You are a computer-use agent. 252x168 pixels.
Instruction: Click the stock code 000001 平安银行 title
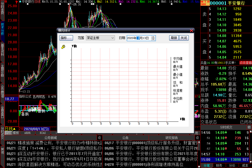pos(227,3)
